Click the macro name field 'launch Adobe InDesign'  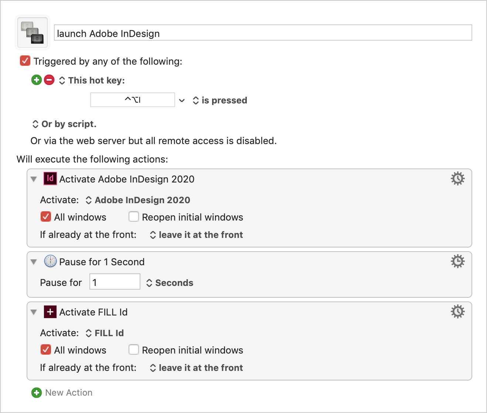[263, 33]
